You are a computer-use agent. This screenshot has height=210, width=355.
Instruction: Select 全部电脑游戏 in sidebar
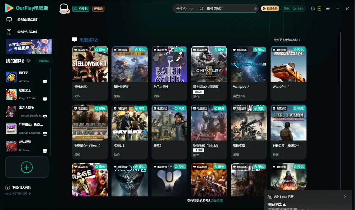click(27, 20)
